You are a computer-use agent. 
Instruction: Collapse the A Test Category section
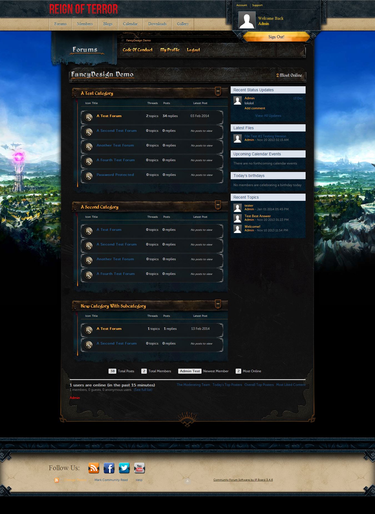point(218,91)
